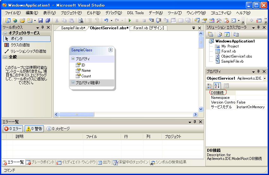Select Form1.vb in Solution Explorer
The height and width of the screenshot is (175, 269).
tap(229, 51)
